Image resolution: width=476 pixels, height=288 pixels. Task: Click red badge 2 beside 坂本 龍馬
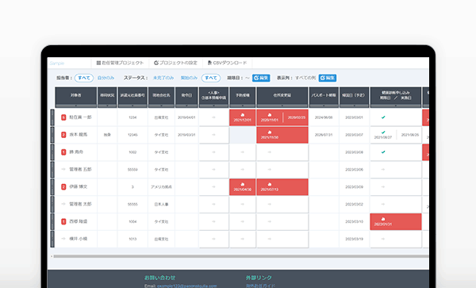click(63, 135)
